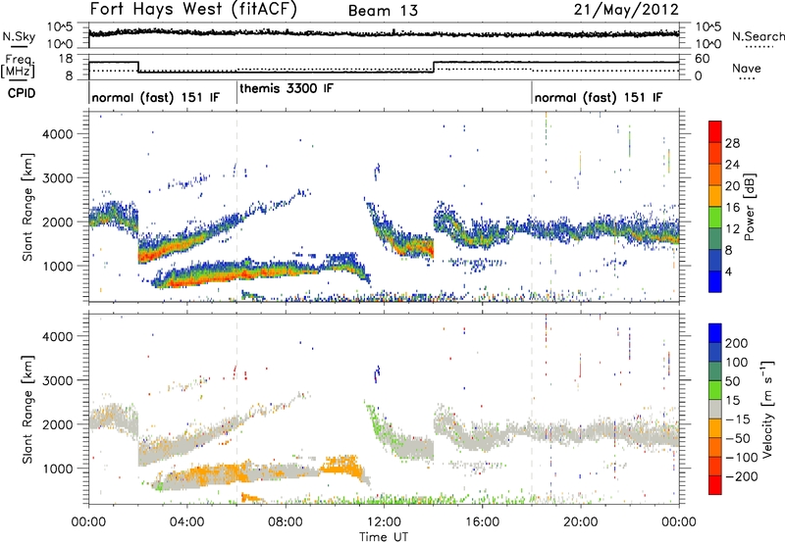Select the 'Power [dB]' colorbar title

coord(750,207)
